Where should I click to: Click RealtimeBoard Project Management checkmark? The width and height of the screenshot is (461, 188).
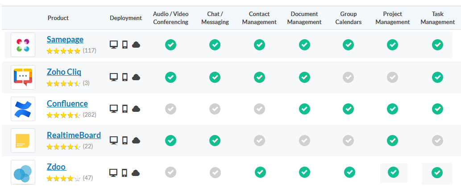(392, 140)
